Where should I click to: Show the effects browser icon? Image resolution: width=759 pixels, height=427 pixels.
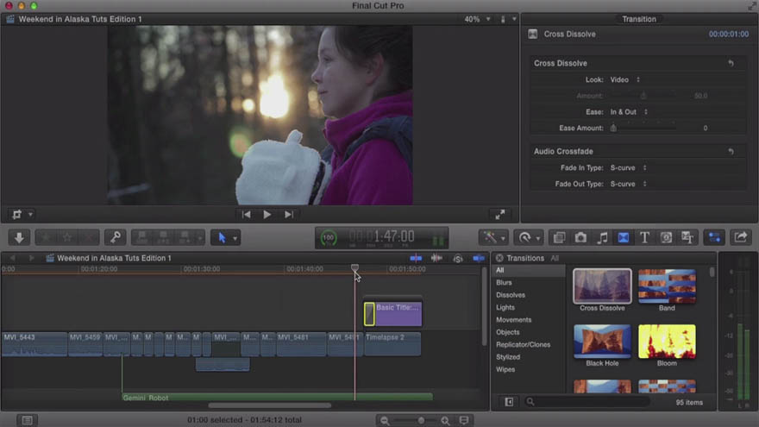[x=559, y=237]
